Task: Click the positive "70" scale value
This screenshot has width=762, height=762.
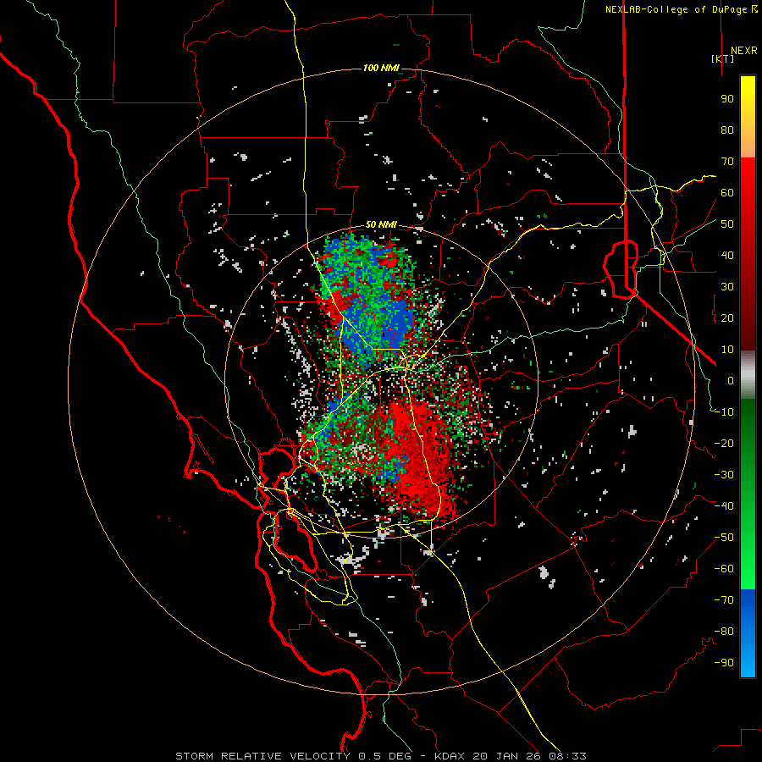Action: pyautogui.click(x=727, y=162)
